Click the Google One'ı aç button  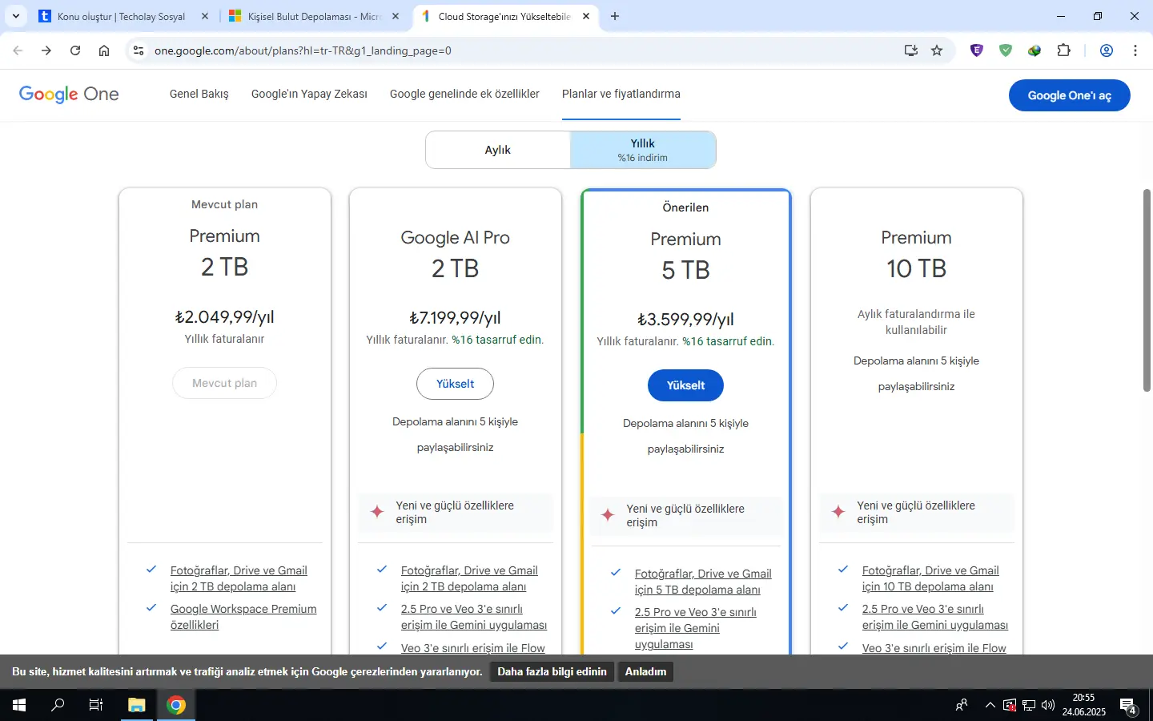1070,95
